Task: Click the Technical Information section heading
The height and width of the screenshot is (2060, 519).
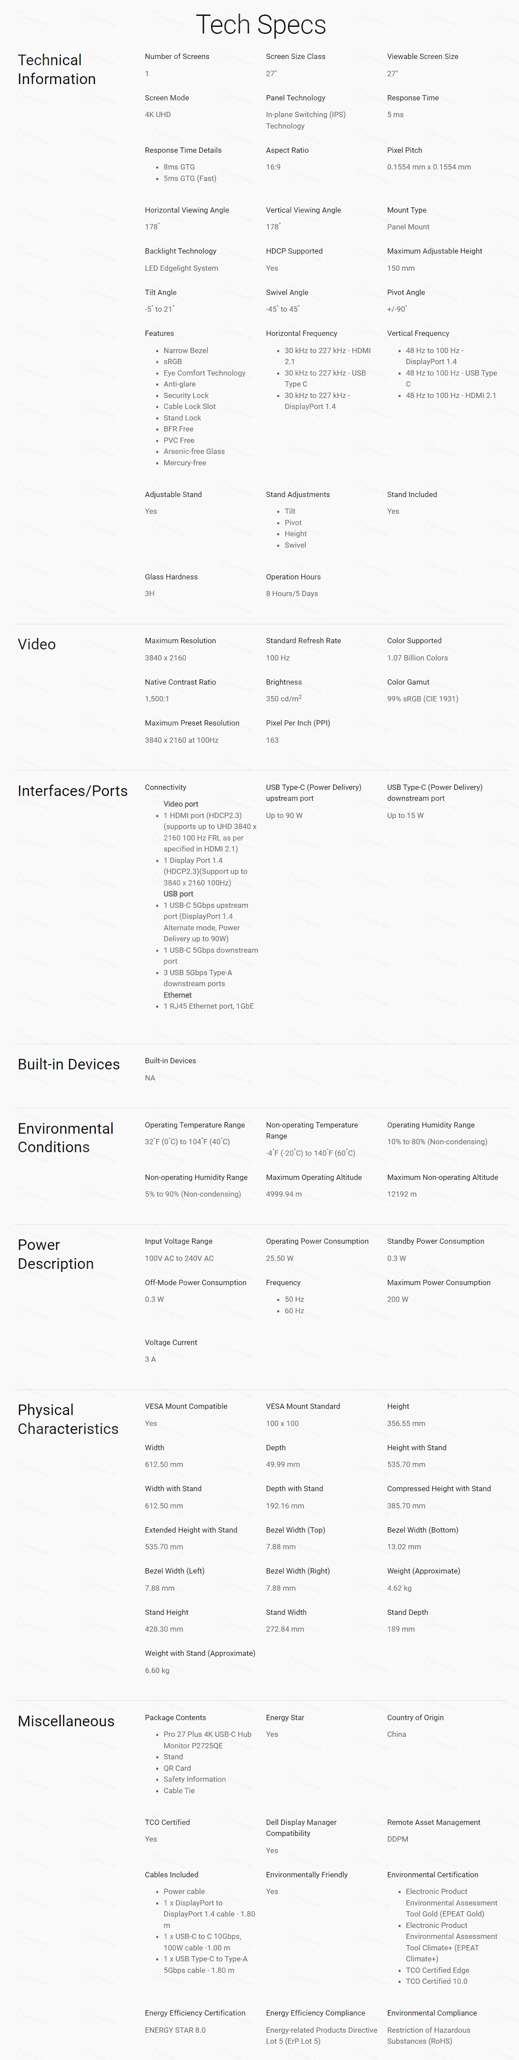Action: [x=57, y=70]
